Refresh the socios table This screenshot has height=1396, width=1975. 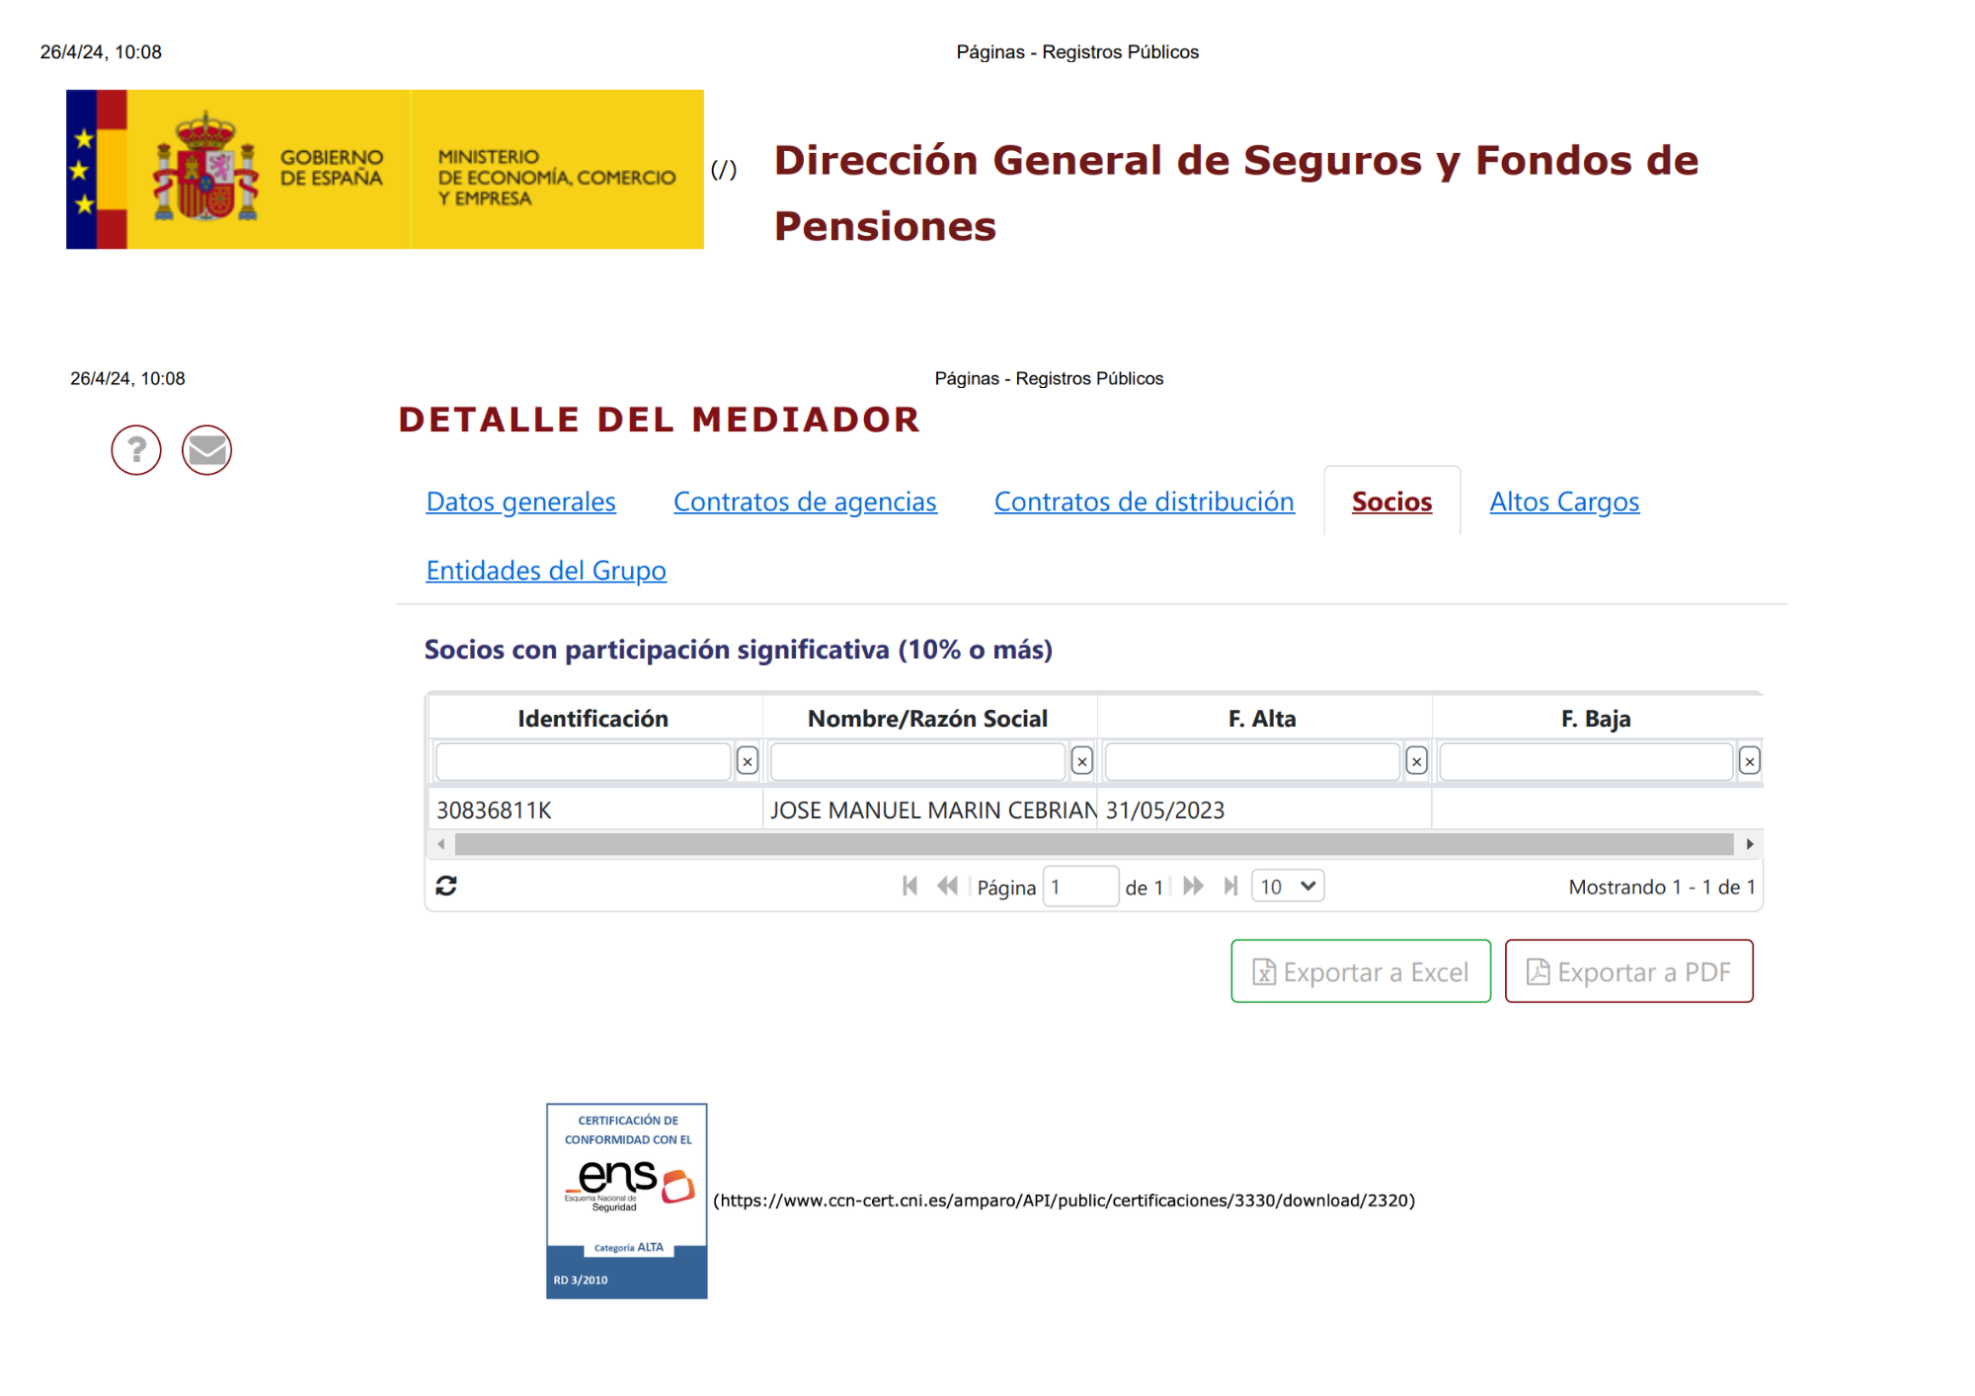(446, 886)
